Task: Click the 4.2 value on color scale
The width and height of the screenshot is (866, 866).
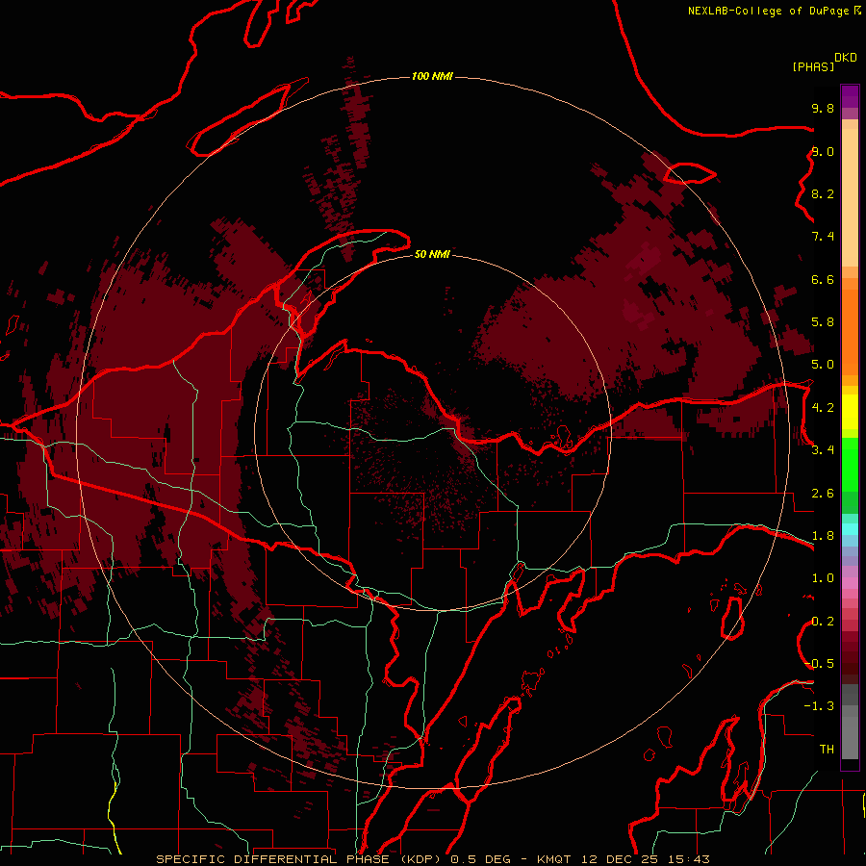Action: click(823, 408)
